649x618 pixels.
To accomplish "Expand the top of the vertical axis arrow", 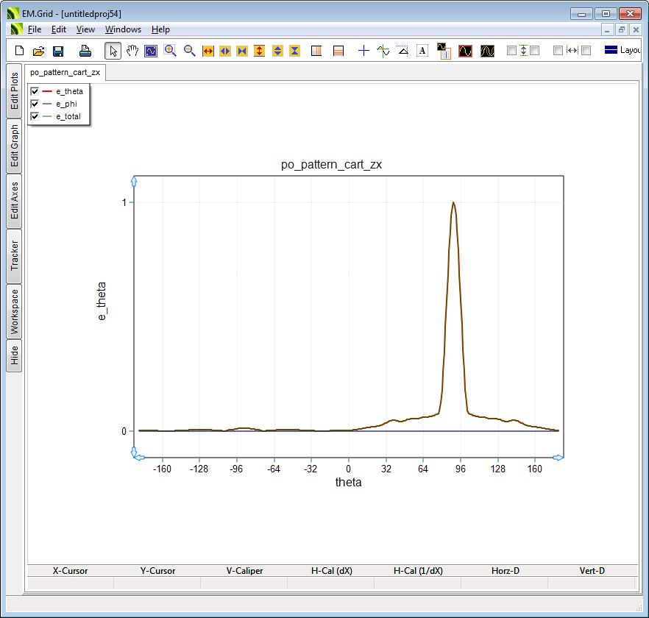I will pos(134,180).
